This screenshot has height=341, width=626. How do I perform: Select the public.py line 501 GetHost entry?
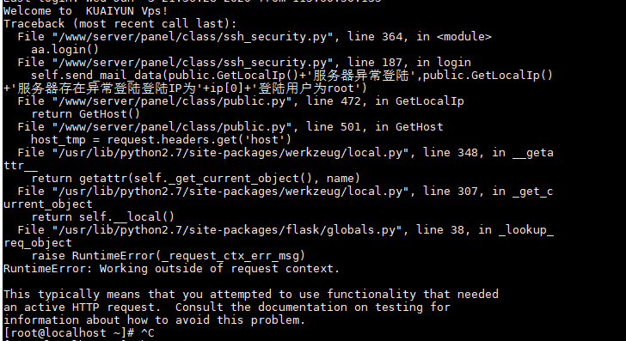coord(230,127)
